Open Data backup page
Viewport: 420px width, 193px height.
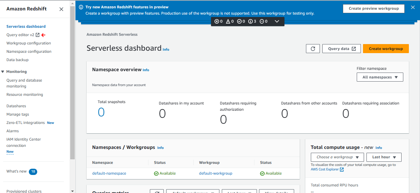pos(17,60)
